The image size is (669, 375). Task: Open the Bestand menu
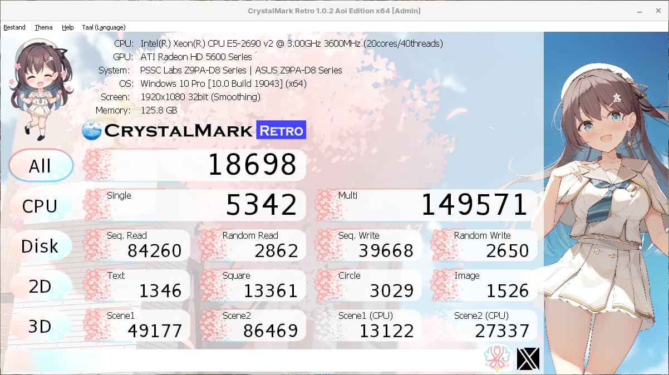pos(14,27)
